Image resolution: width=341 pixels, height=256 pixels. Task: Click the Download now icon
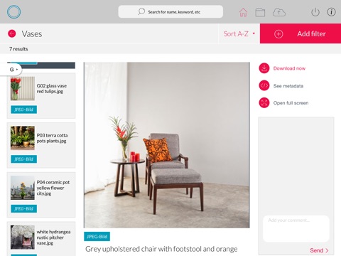coord(264,68)
